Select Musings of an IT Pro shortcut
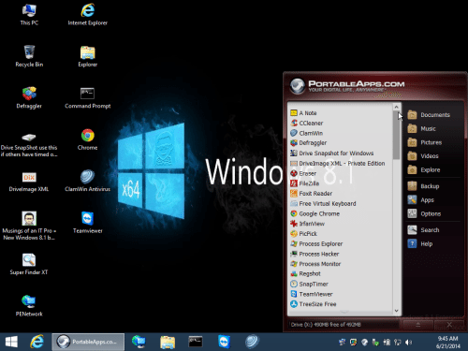This screenshot has height=351, width=468. click(x=29, y=226)
